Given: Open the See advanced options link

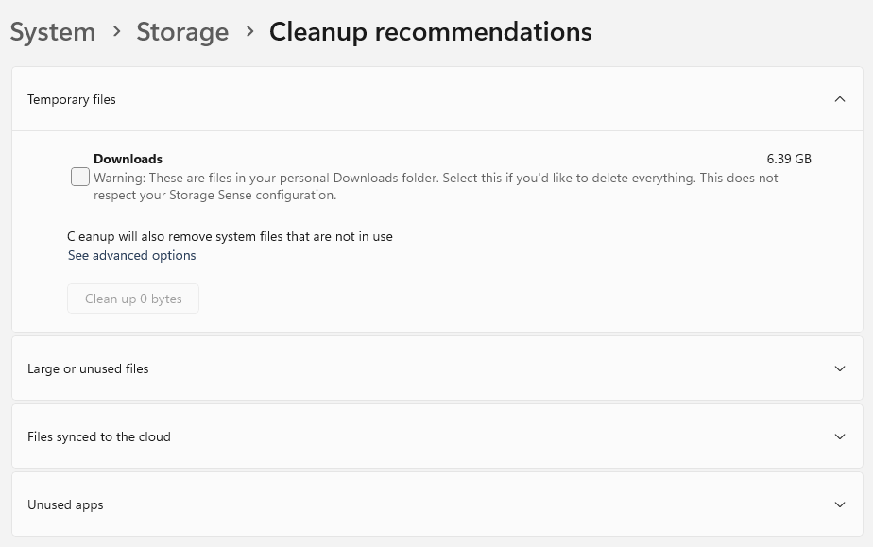Looking at the screenshot, I should [132, 255].
